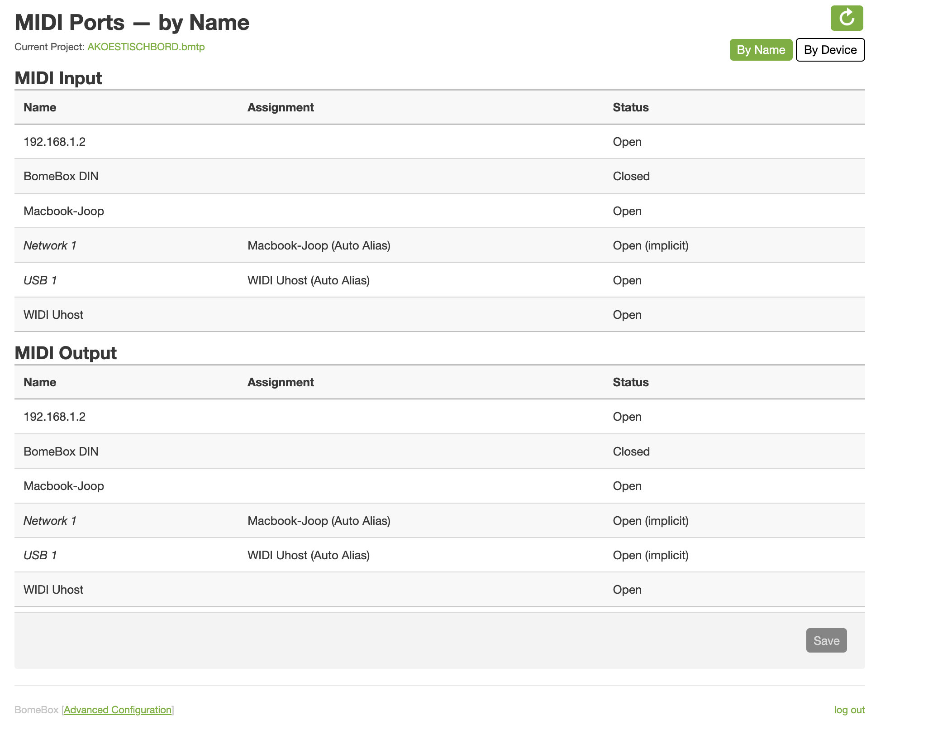Open Advanced Configuration link
The image size is (933, 730).
tap(118, 710)
